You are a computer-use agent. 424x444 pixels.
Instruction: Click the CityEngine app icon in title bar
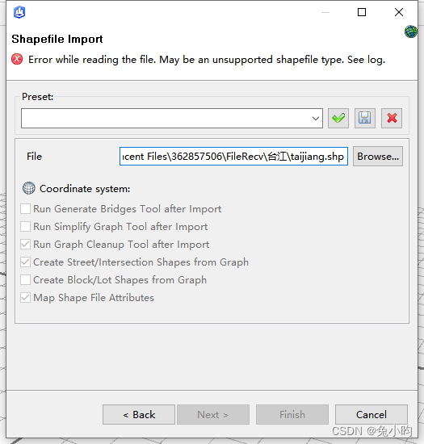click(19, 12)
